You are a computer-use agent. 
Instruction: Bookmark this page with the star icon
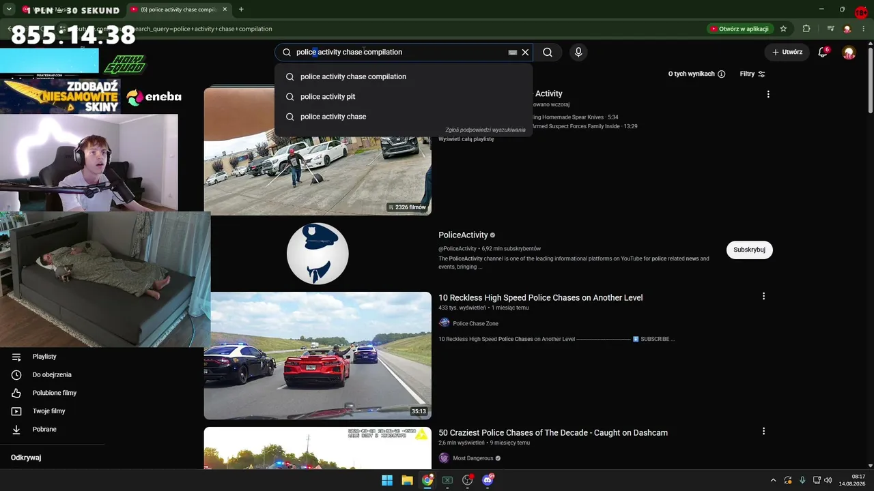783,29
